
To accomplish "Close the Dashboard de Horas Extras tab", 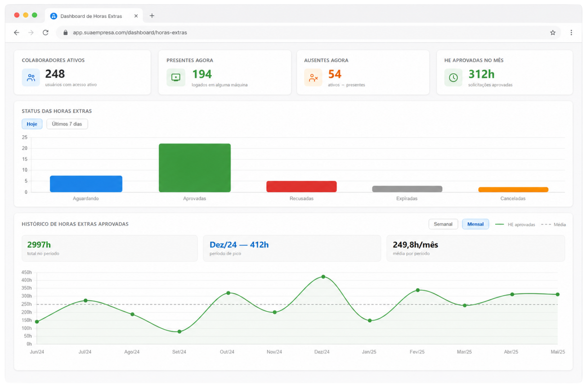I will tap(136, 16).
